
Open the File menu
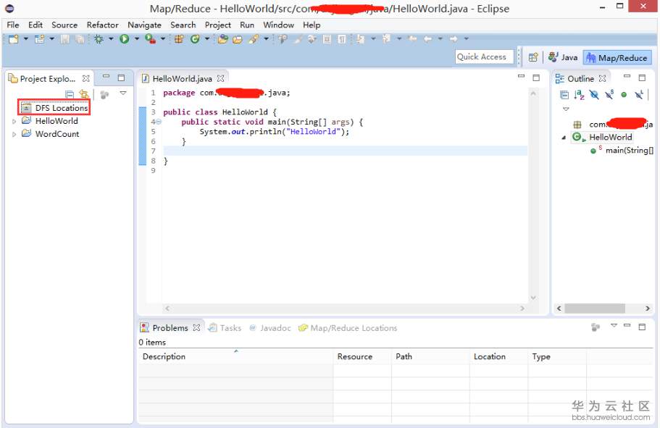pos(13,25)
